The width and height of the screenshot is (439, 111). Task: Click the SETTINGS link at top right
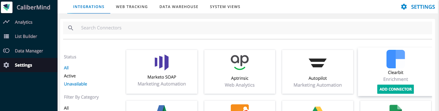point(423,7)
